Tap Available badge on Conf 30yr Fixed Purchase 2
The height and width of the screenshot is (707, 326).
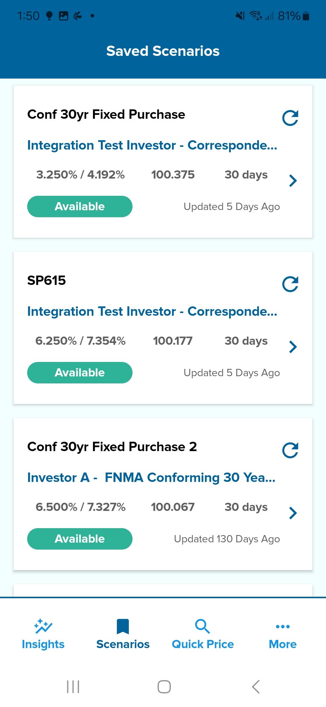[80, 539]
